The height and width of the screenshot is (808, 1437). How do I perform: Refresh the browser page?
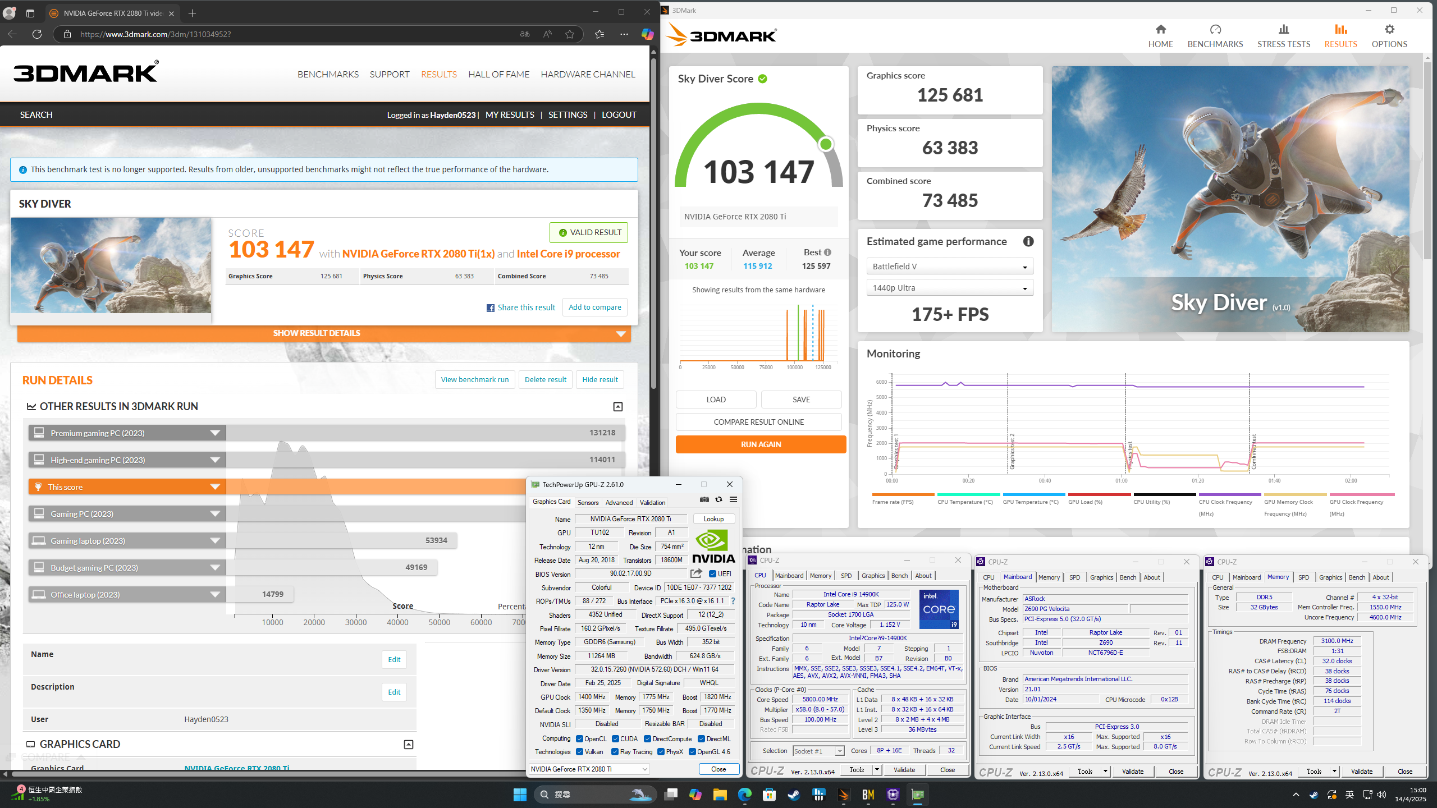coord(37,34)
